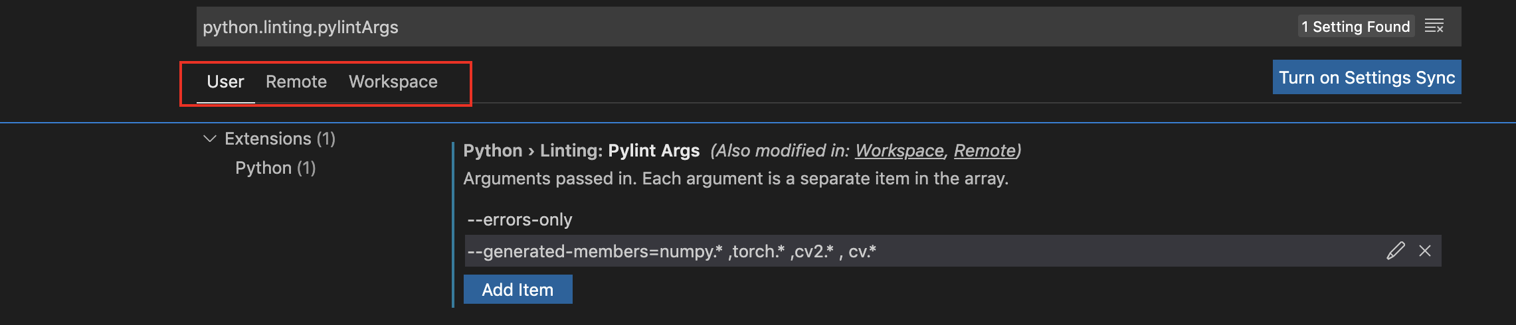Switch to the Remote settings tab

pyautogui.click(x=296, y=82)
